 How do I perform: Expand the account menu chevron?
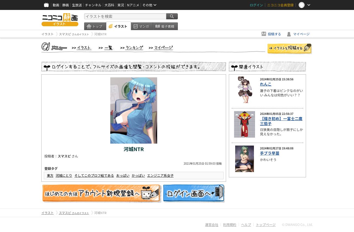coord(309,5)
